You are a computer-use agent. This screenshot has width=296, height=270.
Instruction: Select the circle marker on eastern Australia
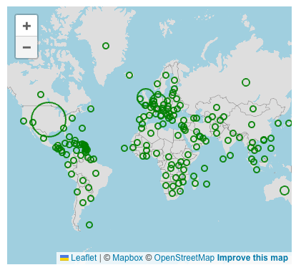[x=285, y=191]
